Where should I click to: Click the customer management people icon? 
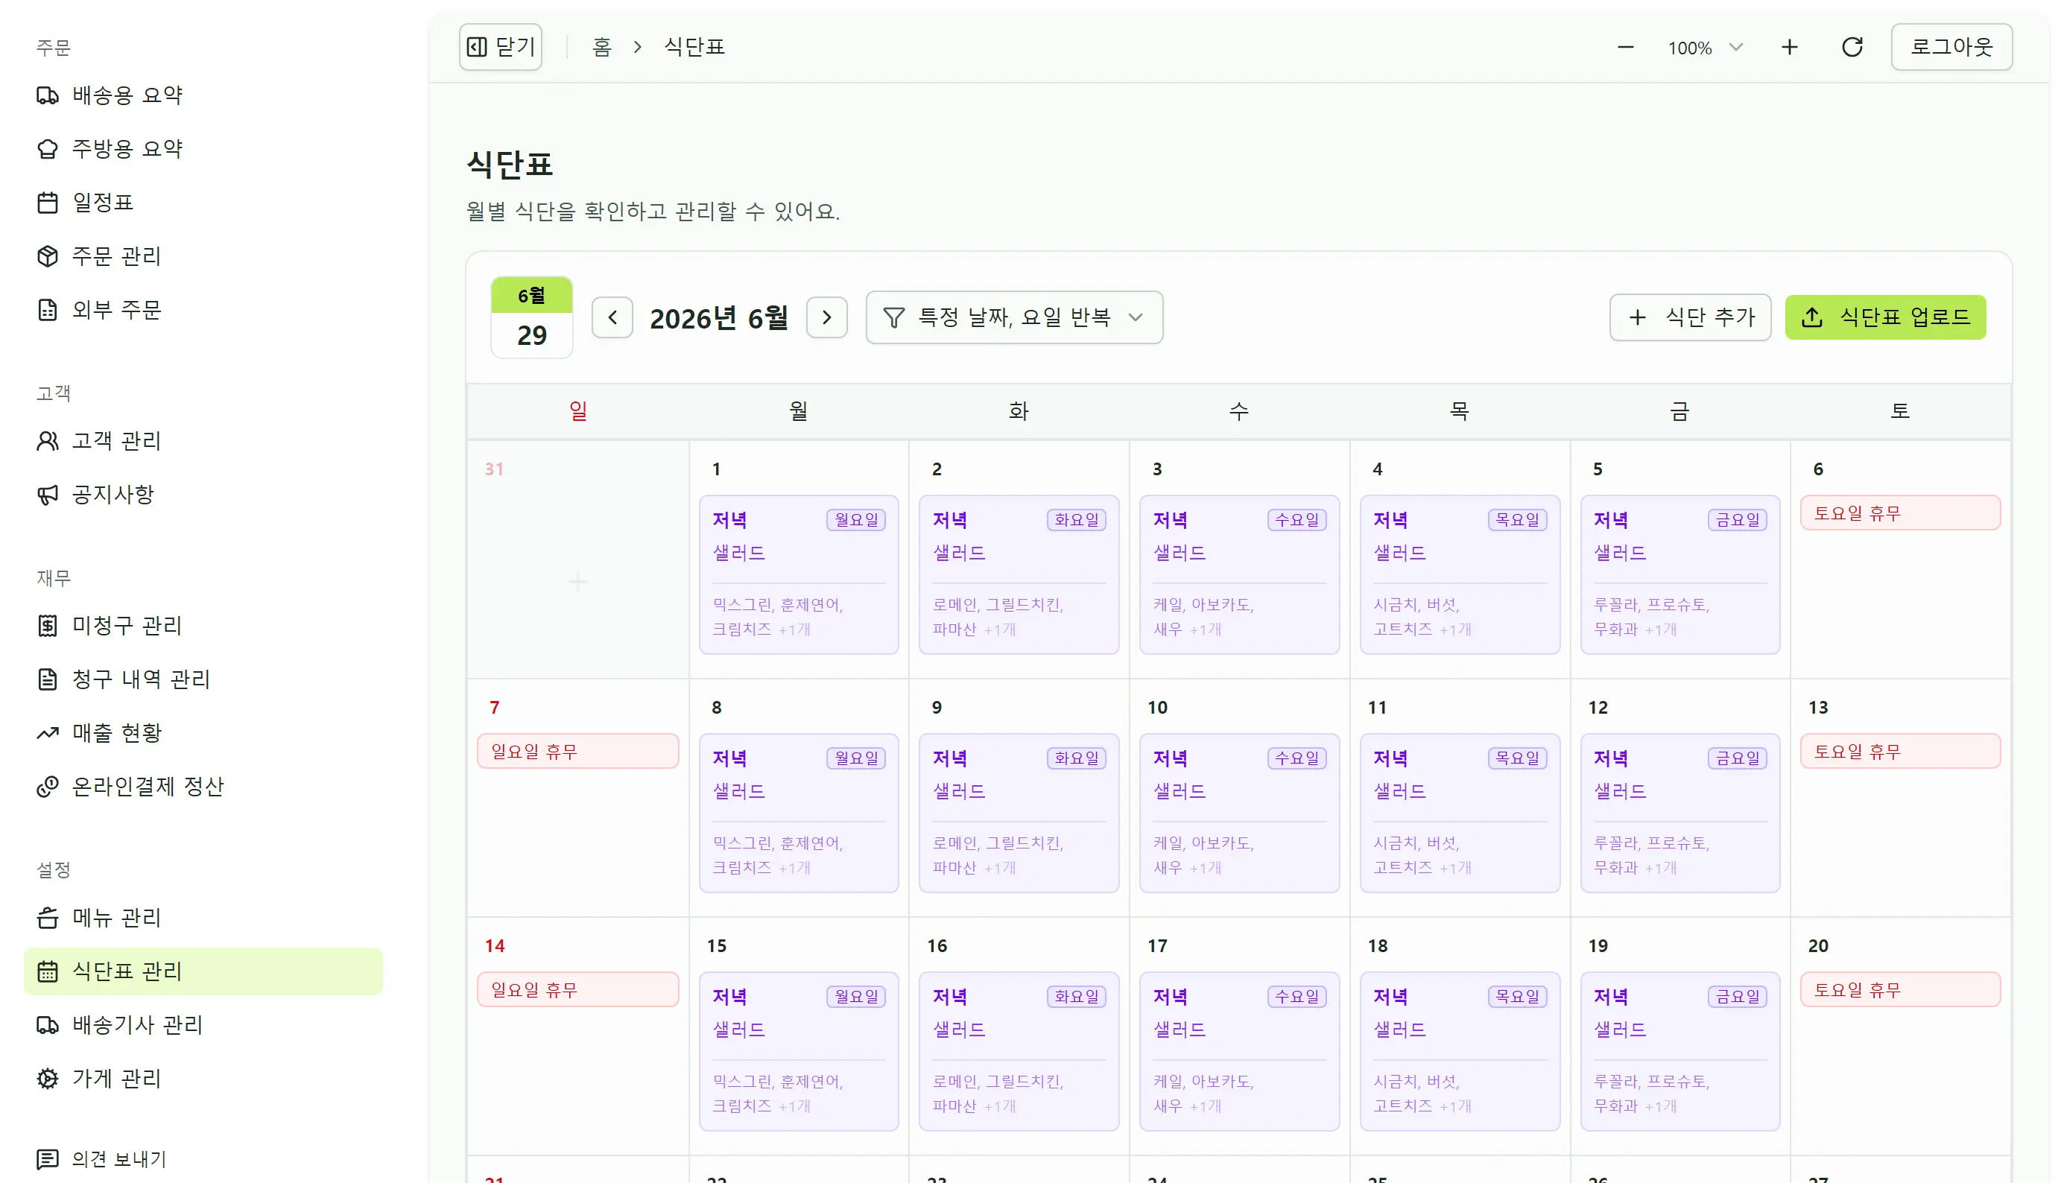47,440
